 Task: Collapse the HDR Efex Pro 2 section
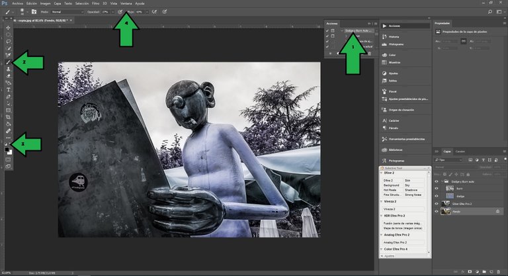click(x=381, y=216)
